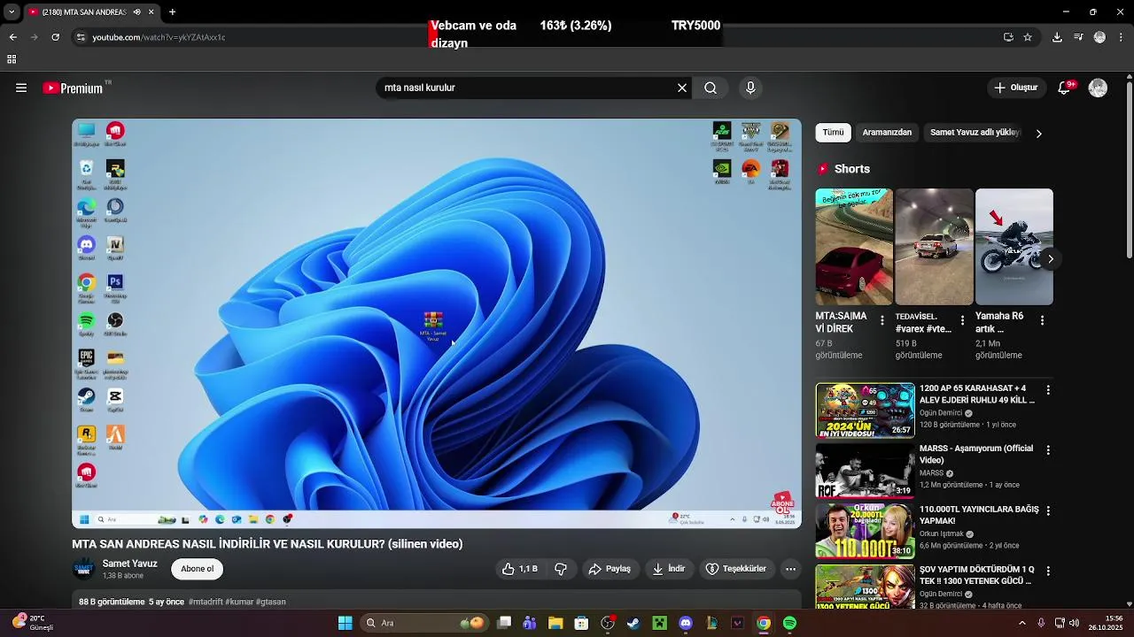Screen dimensions: 1134x637
Task: Open options for KARAHASAT video
Action: click(1048, 390)
